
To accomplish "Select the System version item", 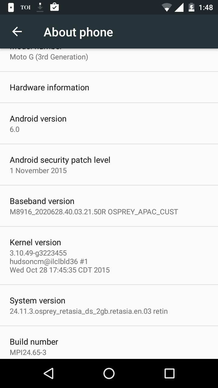I will click(x=109, y=305).
